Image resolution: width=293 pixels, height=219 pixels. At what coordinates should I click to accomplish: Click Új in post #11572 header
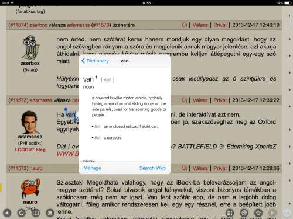pyautogui.click(x=185, y=168)
